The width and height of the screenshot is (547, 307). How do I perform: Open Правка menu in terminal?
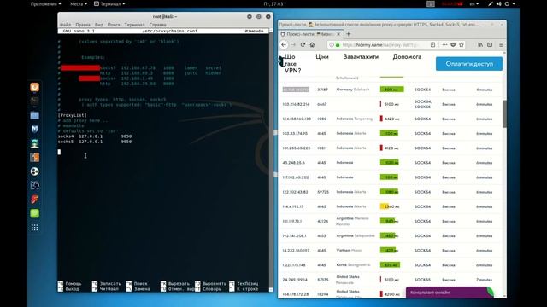click(83, 25)
